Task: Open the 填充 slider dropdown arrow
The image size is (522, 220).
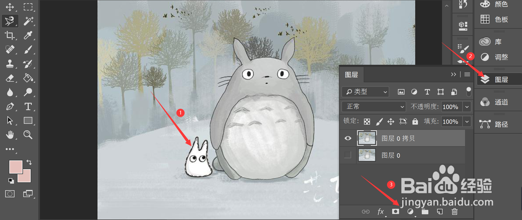Action: tap(467, 121)
